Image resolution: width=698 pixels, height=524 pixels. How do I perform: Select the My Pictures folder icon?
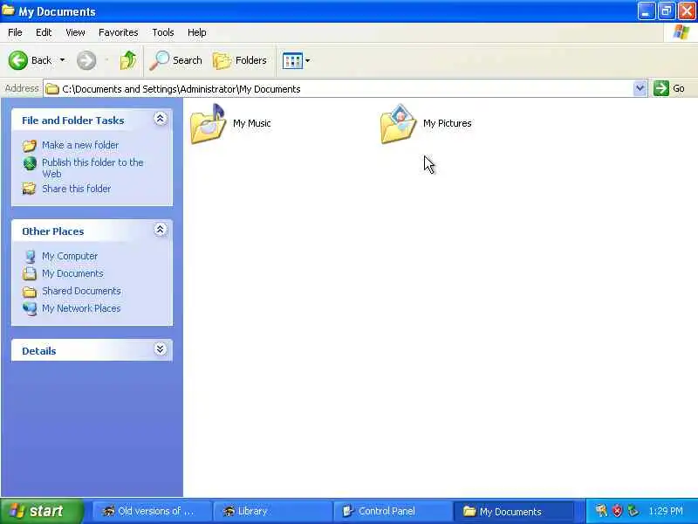click(x=399, y=124)
